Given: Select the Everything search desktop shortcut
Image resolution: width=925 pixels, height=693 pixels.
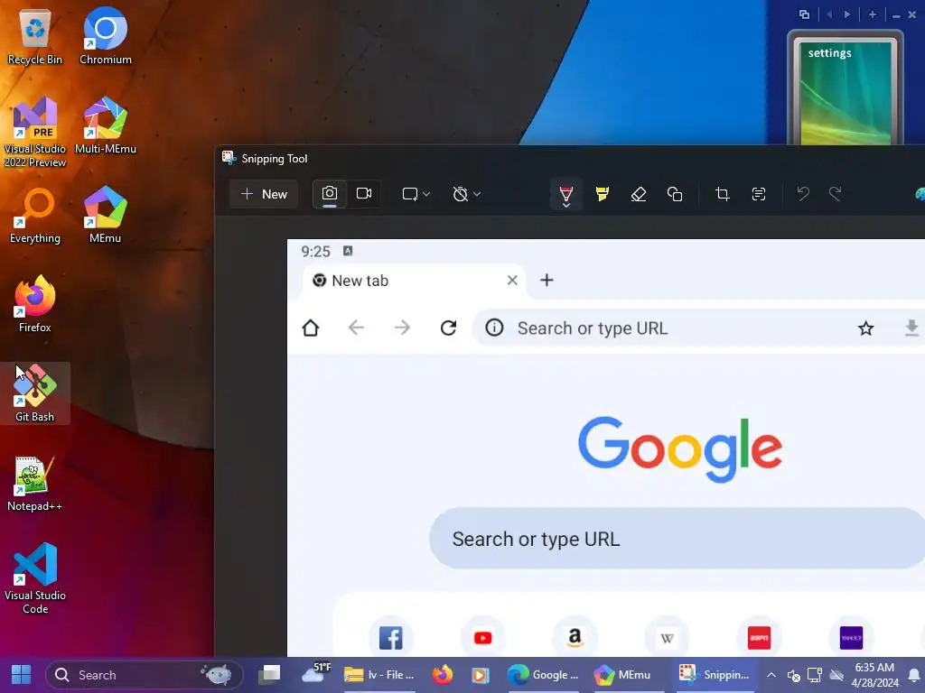Looking at the screenshot, I should click(35, 216).
